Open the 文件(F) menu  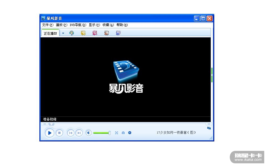[x=48, y=25]
